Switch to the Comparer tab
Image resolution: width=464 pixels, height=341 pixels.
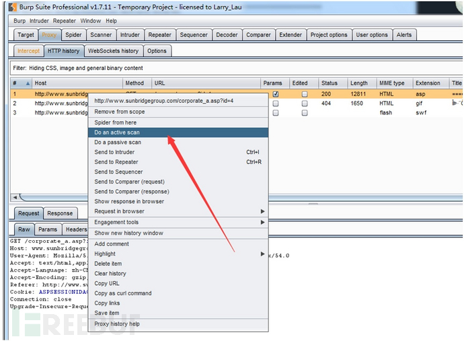(259, 35)
